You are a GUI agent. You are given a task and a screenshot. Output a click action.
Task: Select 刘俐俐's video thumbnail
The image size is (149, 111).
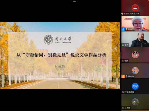(x=135, y=23)
